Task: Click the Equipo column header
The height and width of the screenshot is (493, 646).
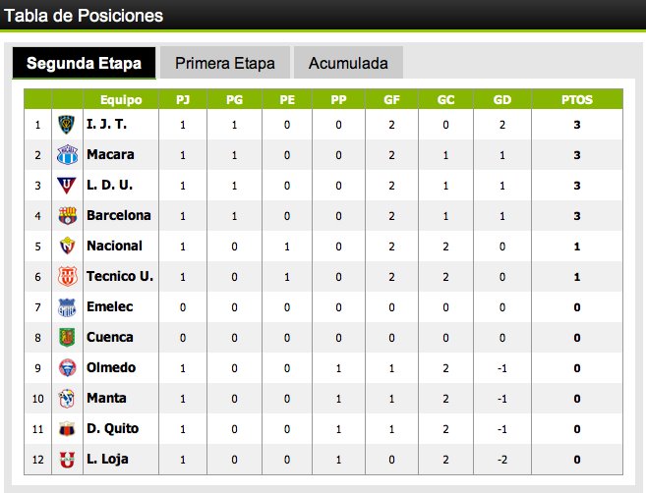Action: [121, 99]
